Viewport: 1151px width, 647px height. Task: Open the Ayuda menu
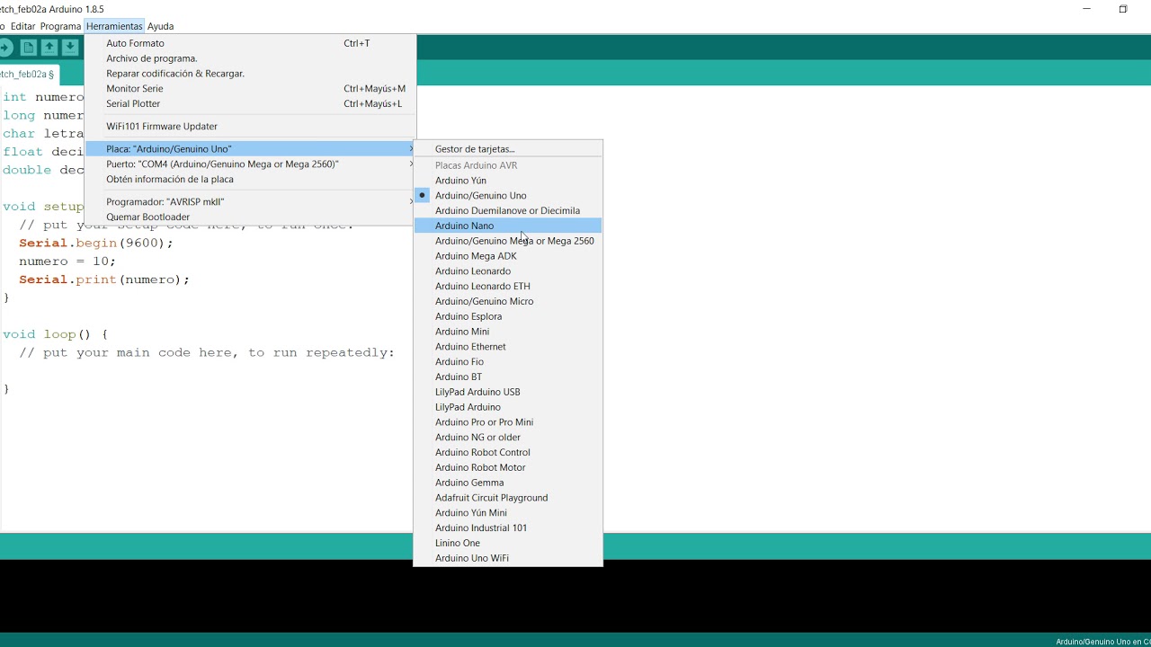tap(160, 26)
